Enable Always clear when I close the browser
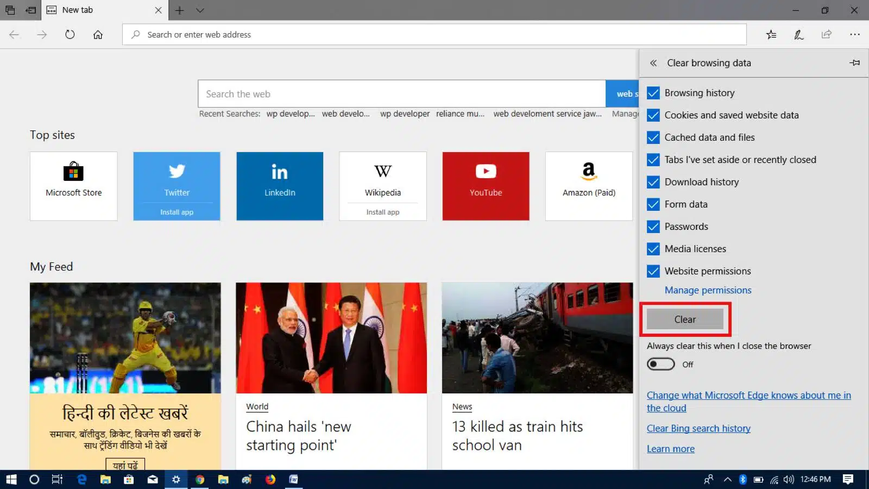The image size is (869, 489). [660, 364]
